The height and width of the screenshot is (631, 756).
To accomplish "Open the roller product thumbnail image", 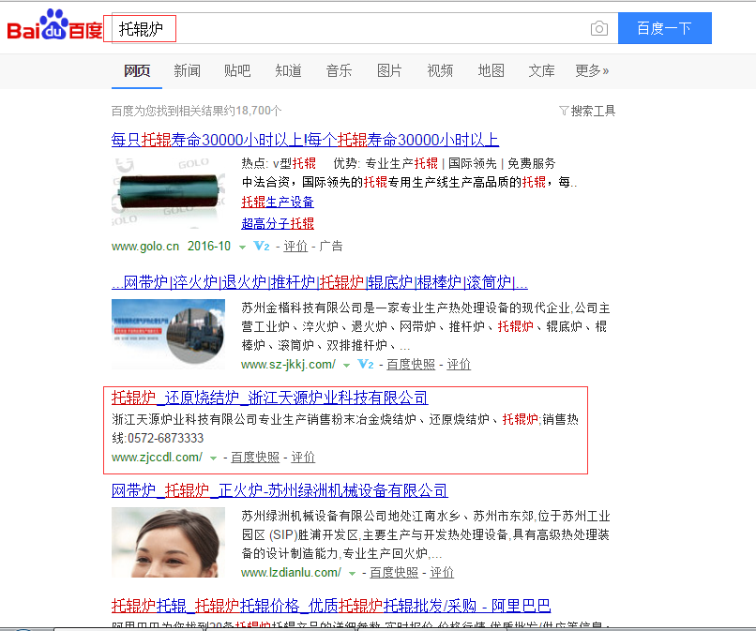I will point(168,191).
